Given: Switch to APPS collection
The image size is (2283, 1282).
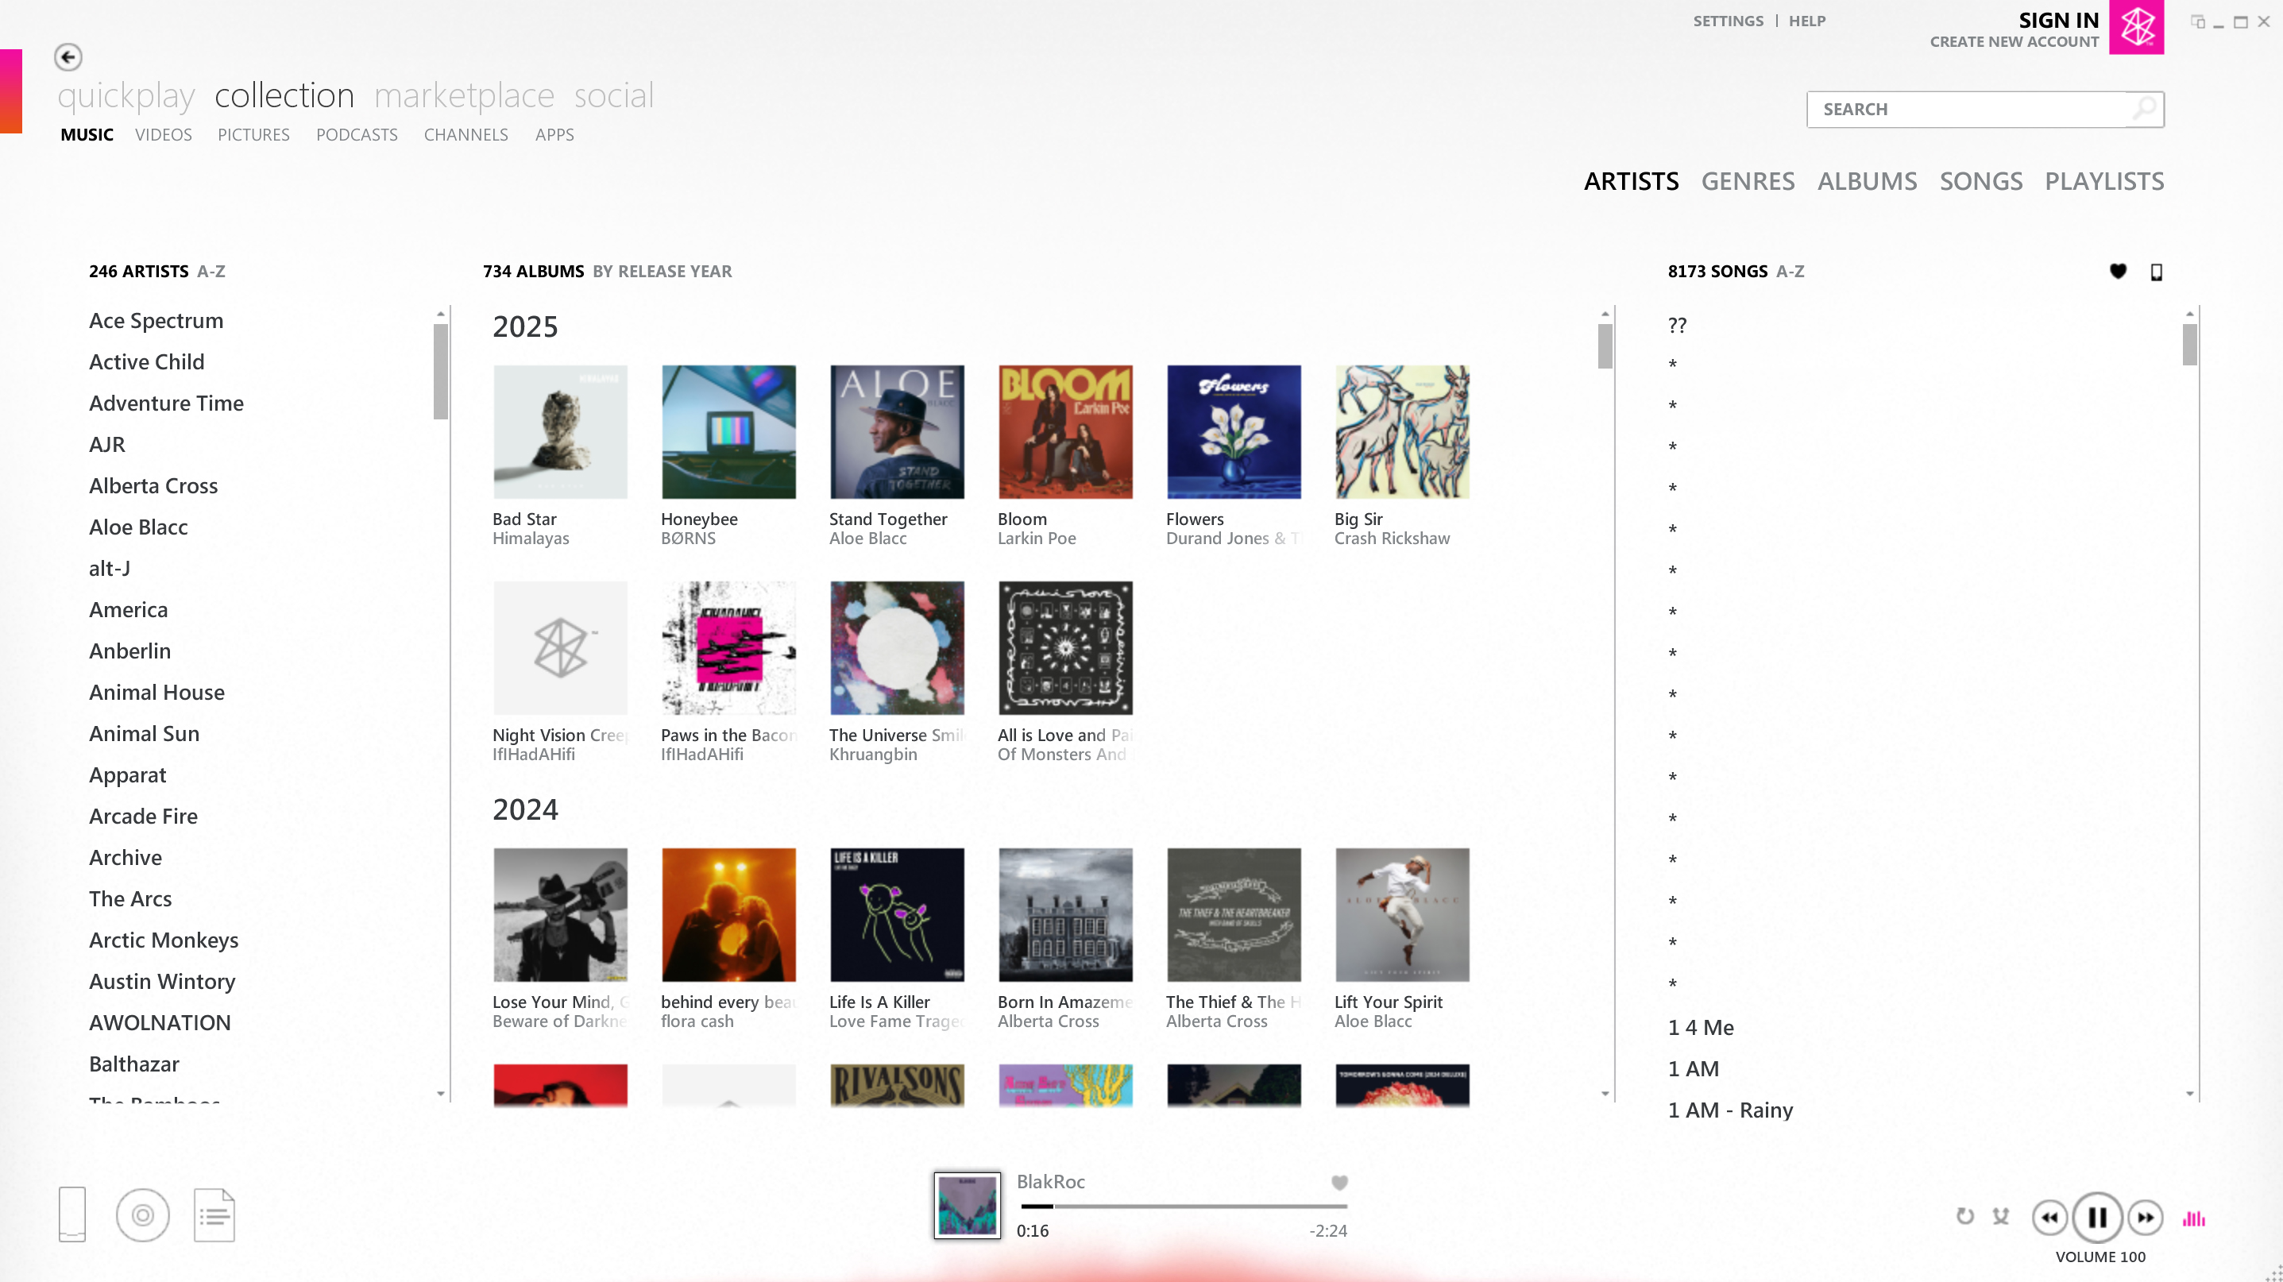Looking at the screenshot, I should point(554,135).
